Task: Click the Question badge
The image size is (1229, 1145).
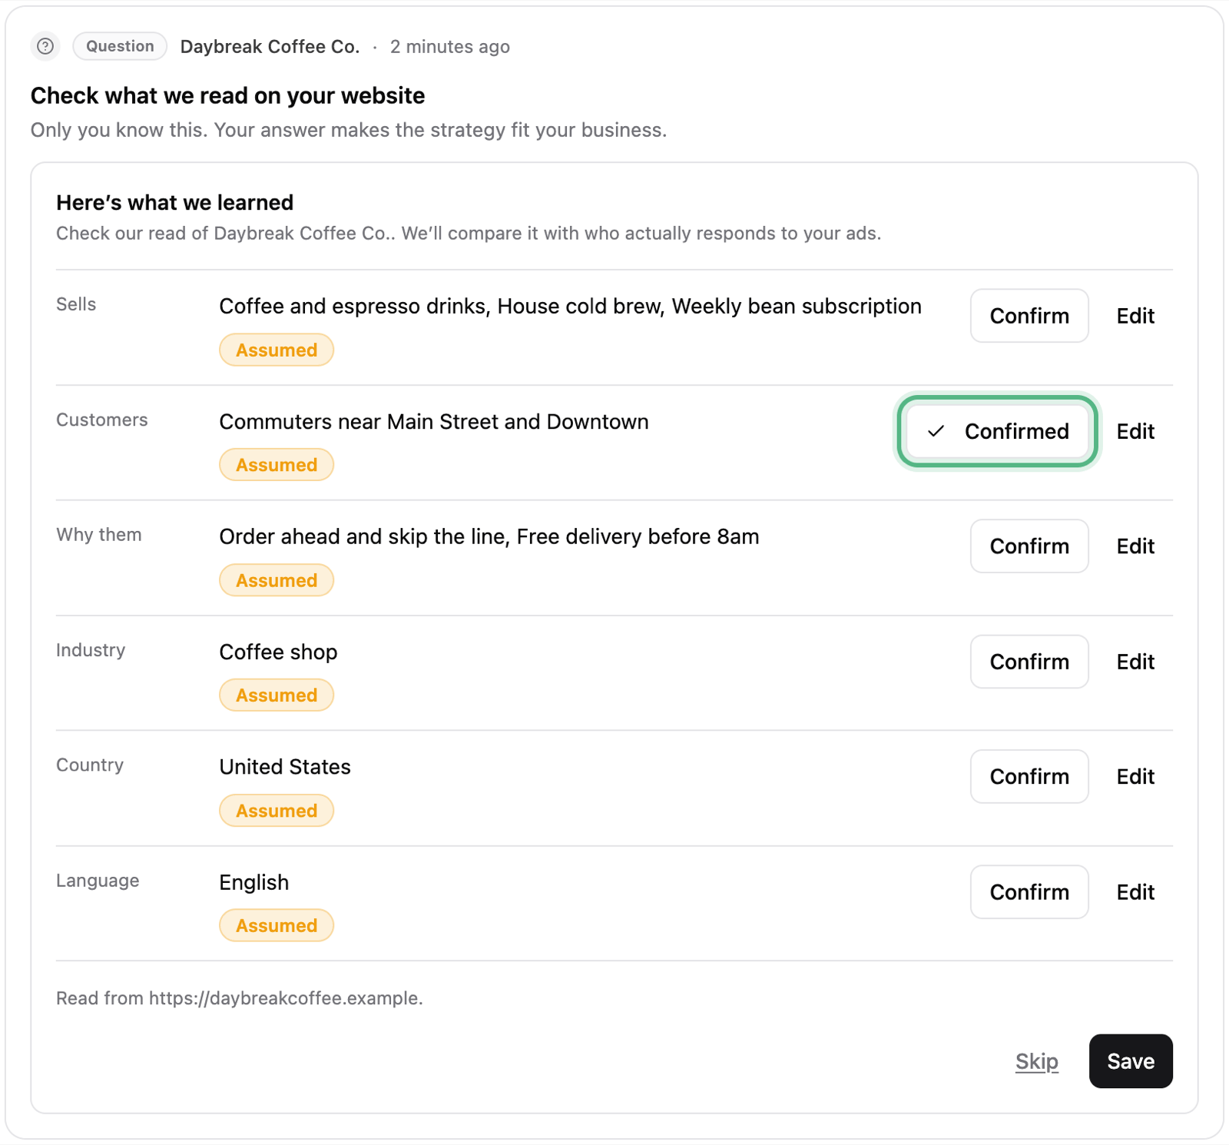Action: pyautogui.click(x=120, y=46)
